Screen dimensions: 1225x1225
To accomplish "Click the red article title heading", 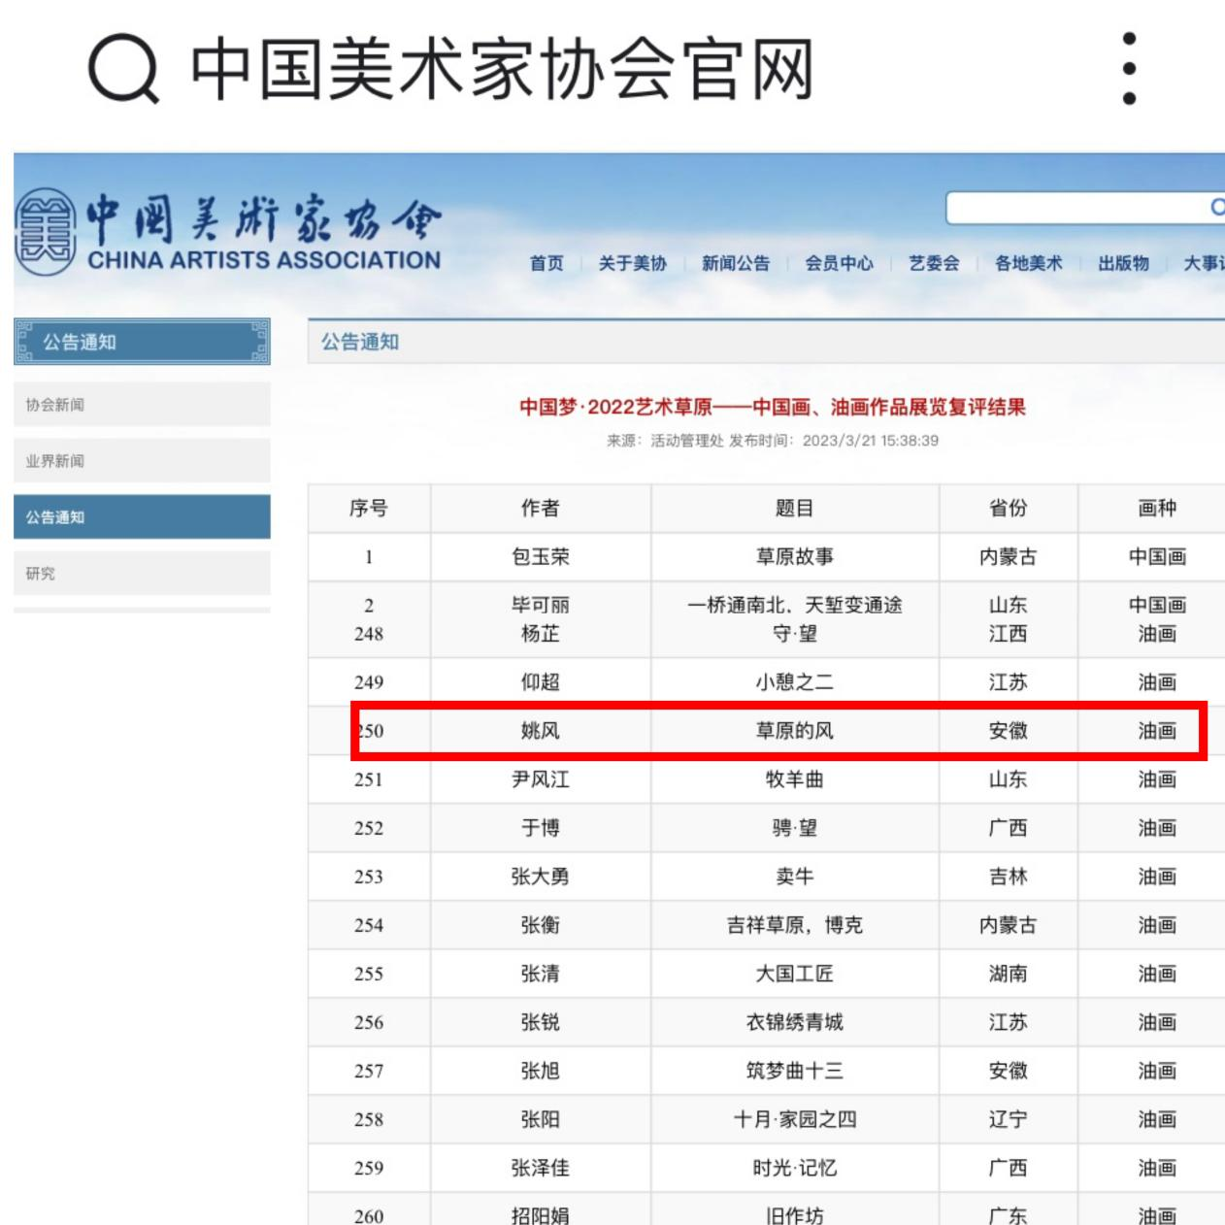I will tap(772, 408).
